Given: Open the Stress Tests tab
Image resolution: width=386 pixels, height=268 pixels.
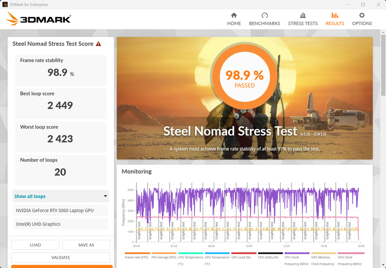Looking at the screenshot, I should [303, 19].
